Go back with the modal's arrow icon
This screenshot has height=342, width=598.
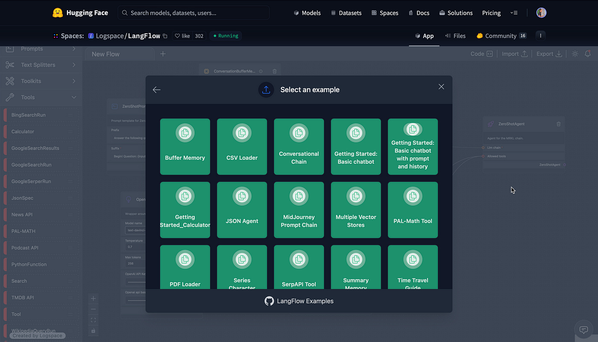pyautogui.click(x=157, y=90)
